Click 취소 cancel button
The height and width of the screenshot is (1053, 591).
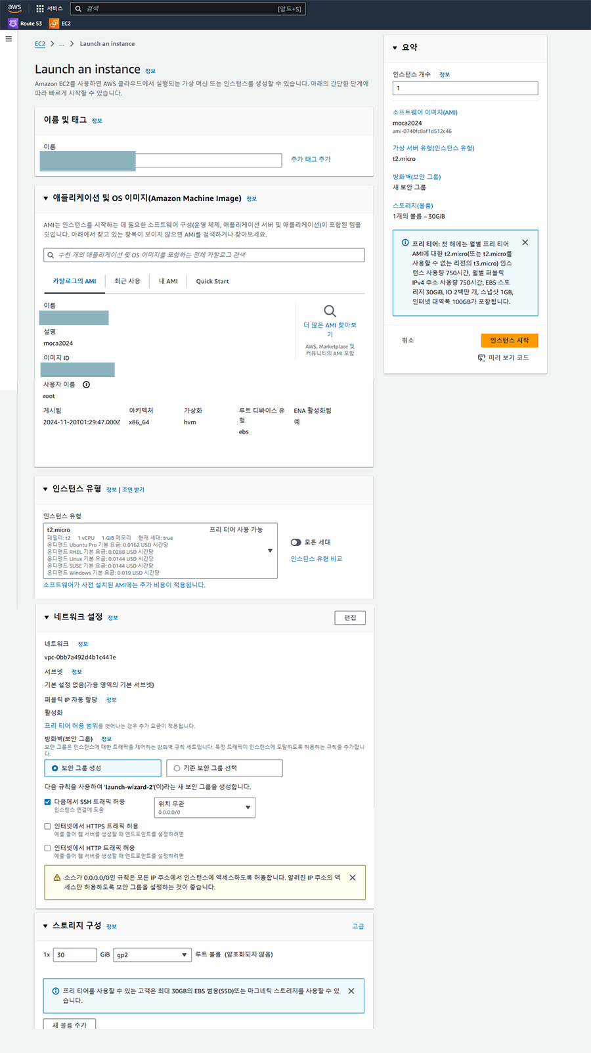[x=408, y=340]
